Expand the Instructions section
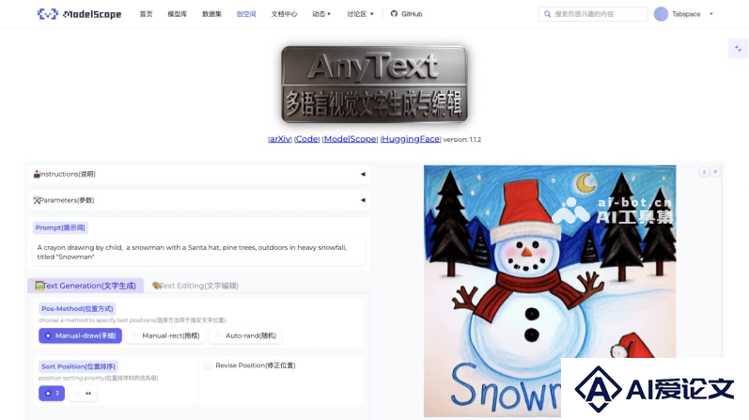The image size is (749, 420). pos(198,175)
